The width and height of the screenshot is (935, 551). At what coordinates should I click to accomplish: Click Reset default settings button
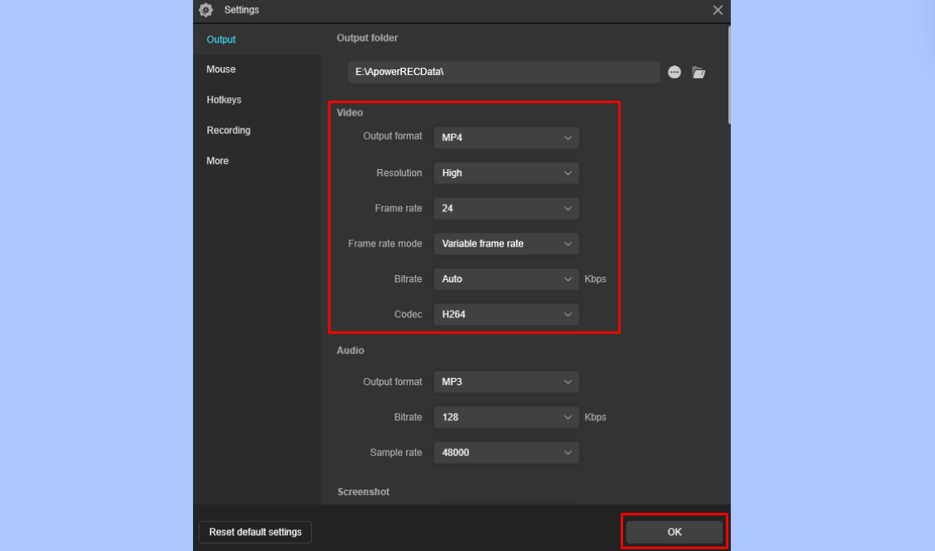point(255,532)
